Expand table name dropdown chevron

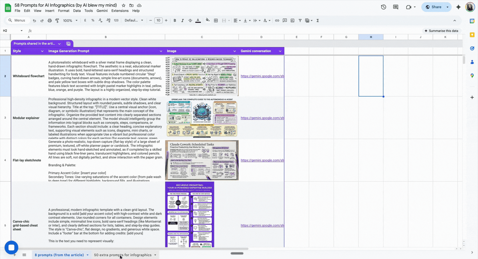(59, 44)
